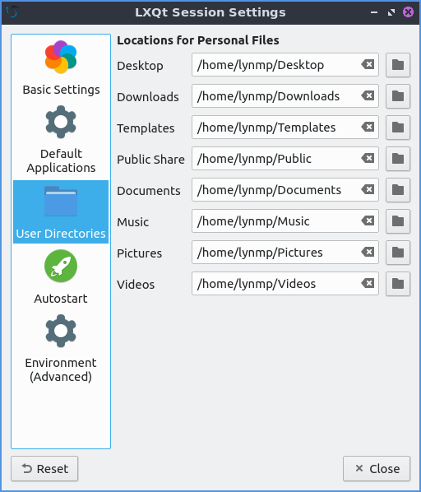The width and height of the screenshot is (421, 492).
Task: Browse folder for the Downloads location
Action: [x=398, y=96]
